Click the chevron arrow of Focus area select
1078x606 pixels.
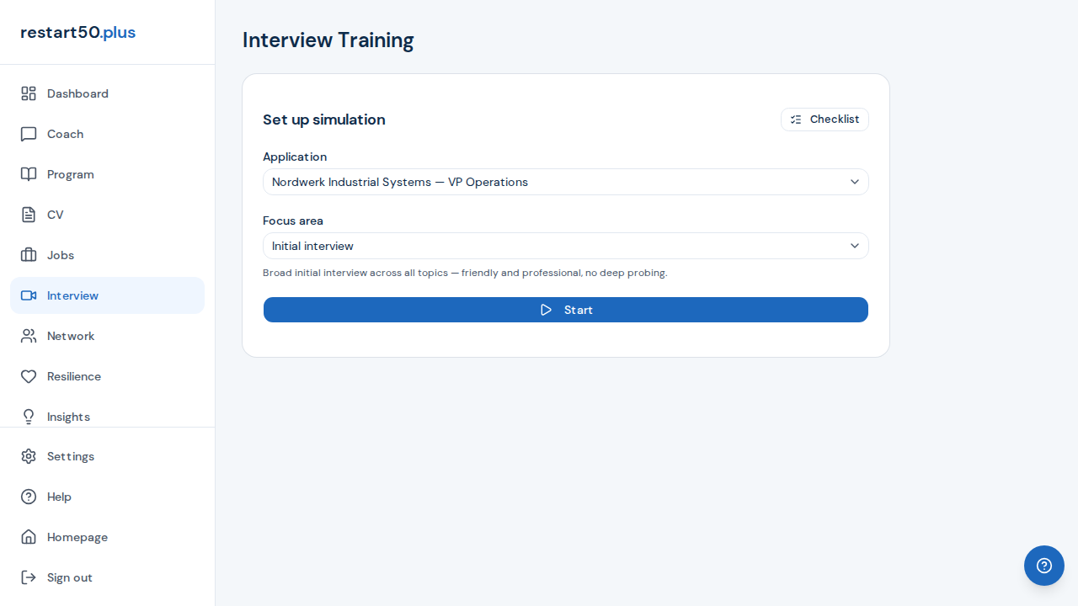click(x=855, y=246)
